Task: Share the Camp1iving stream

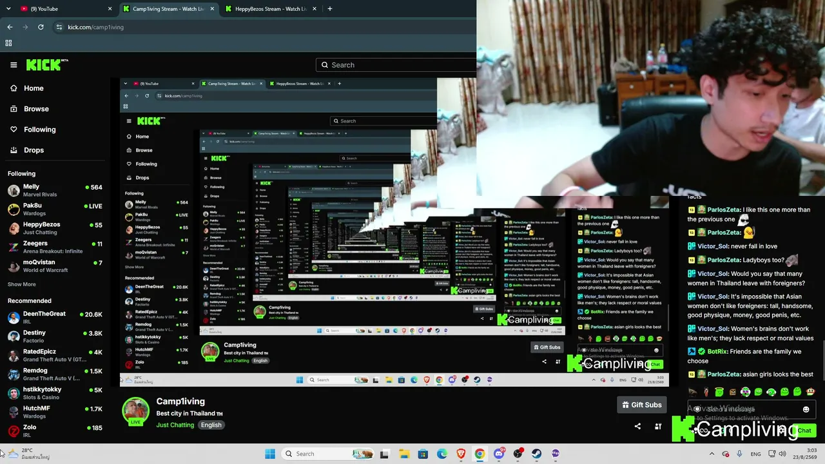Action: pyautogui.click(x=637, y=426)
